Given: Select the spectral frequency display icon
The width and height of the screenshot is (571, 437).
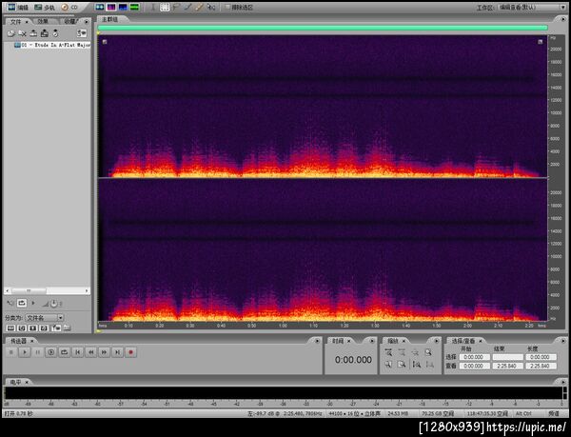Looking at the screenshot, I should (111, 7).
